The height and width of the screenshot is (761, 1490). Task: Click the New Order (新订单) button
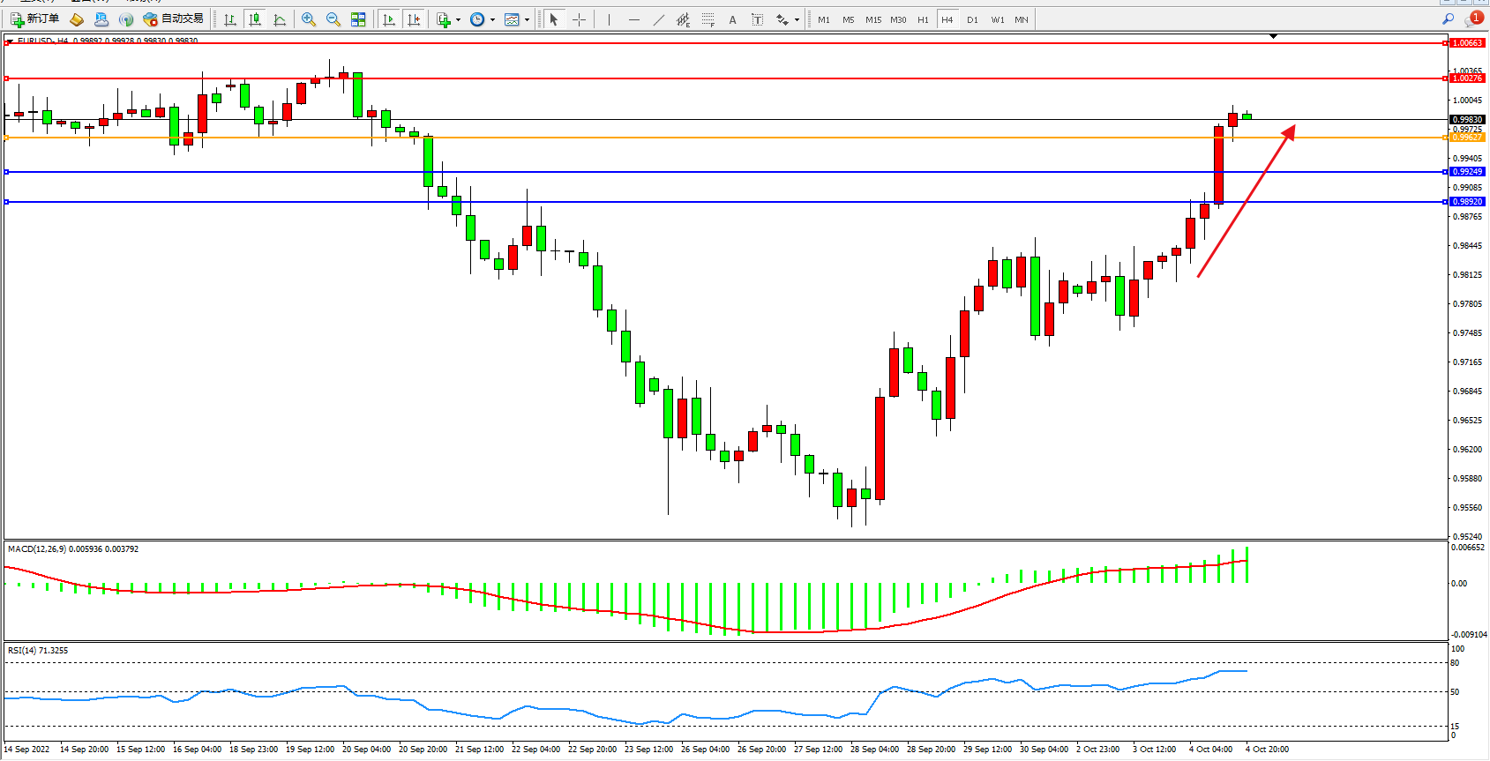pos(35,19)
